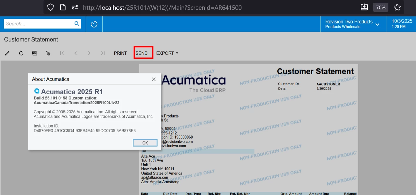
Task: Select the Installation ID value text
Action: [x=85, y=130]
